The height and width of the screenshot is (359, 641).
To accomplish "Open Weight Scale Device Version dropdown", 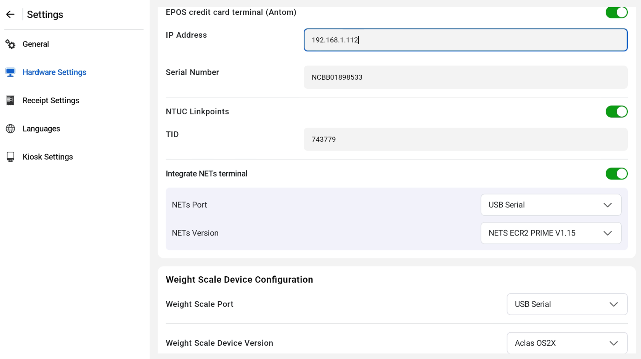I will (567, 343).
